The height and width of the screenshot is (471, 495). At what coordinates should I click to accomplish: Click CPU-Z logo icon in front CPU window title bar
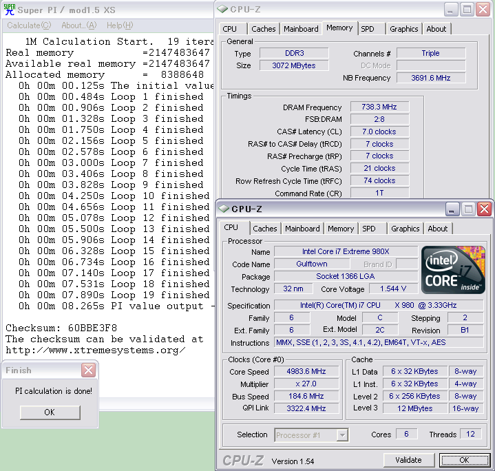pyautogui.click(x=224, y=209)
